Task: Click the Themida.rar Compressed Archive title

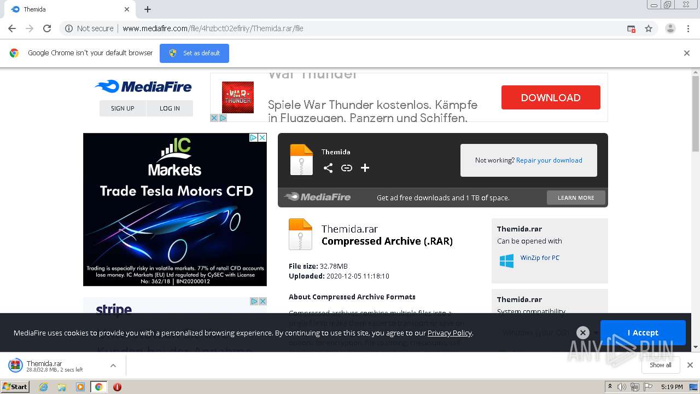Action: click(387, 235)
